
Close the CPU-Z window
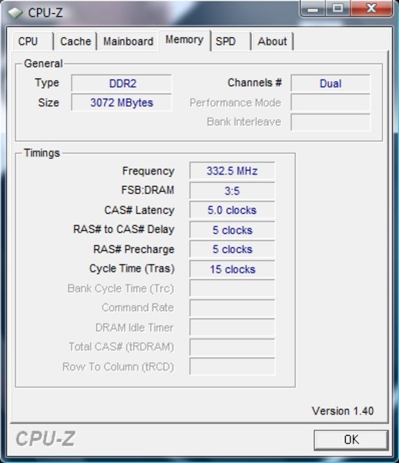click(x=371, y=8)
